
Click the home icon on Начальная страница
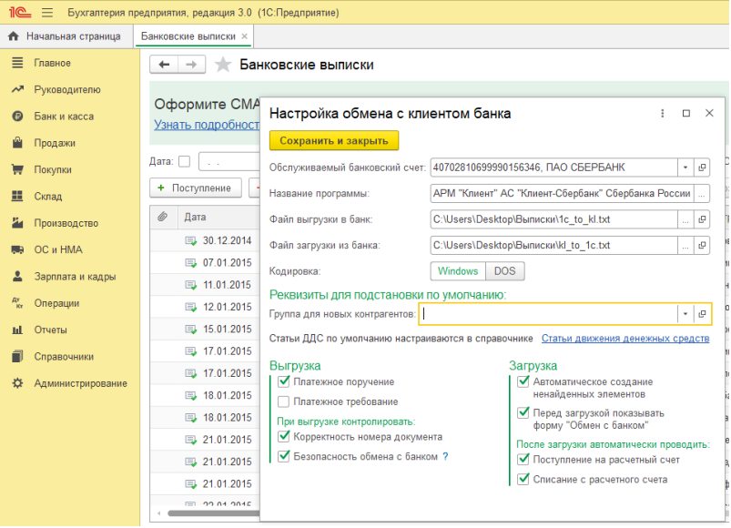coord(14,36)
